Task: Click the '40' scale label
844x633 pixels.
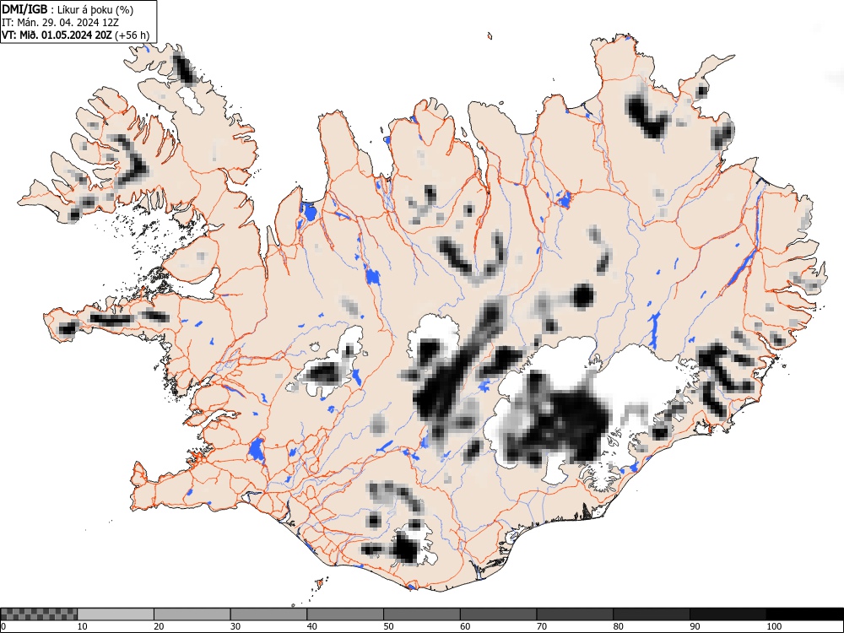Action: tap(311, 626)
